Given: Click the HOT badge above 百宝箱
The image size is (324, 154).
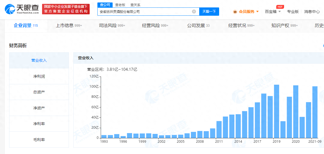Looking at the screenshot, I should [x=280, y=7].
